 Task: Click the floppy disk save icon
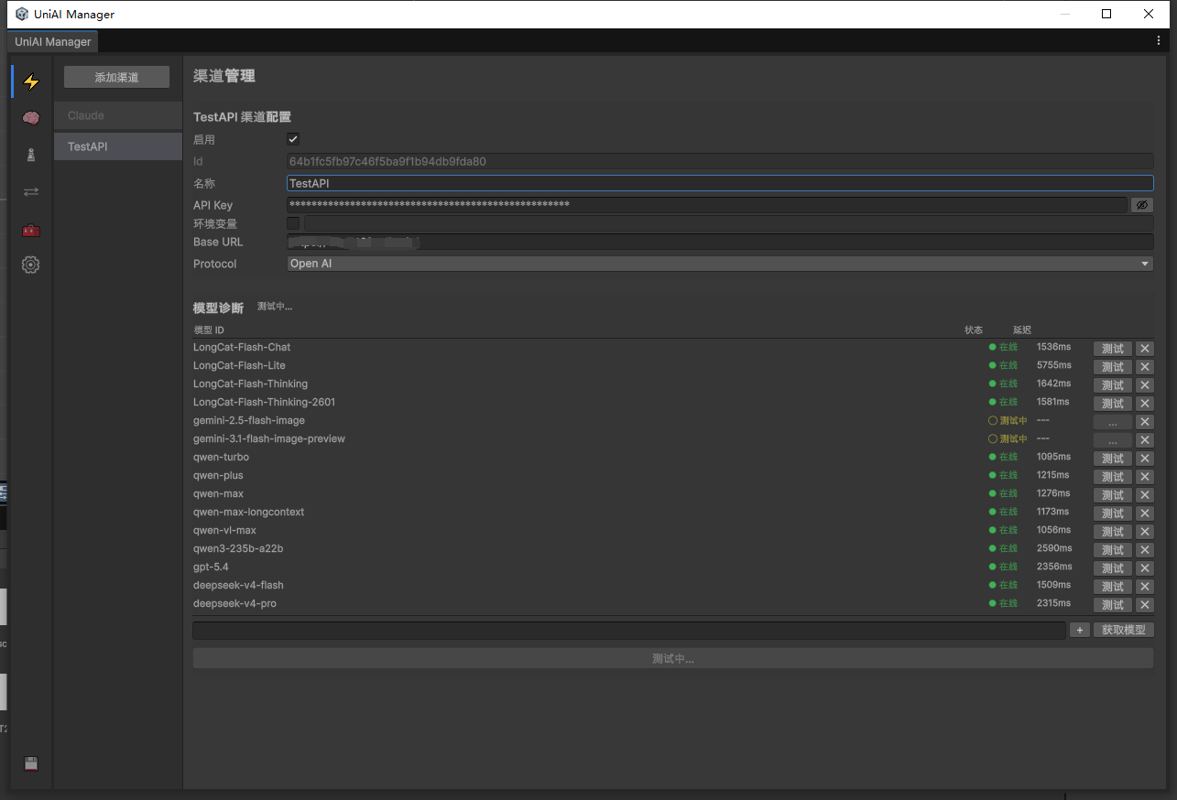[x=31, y=764]
